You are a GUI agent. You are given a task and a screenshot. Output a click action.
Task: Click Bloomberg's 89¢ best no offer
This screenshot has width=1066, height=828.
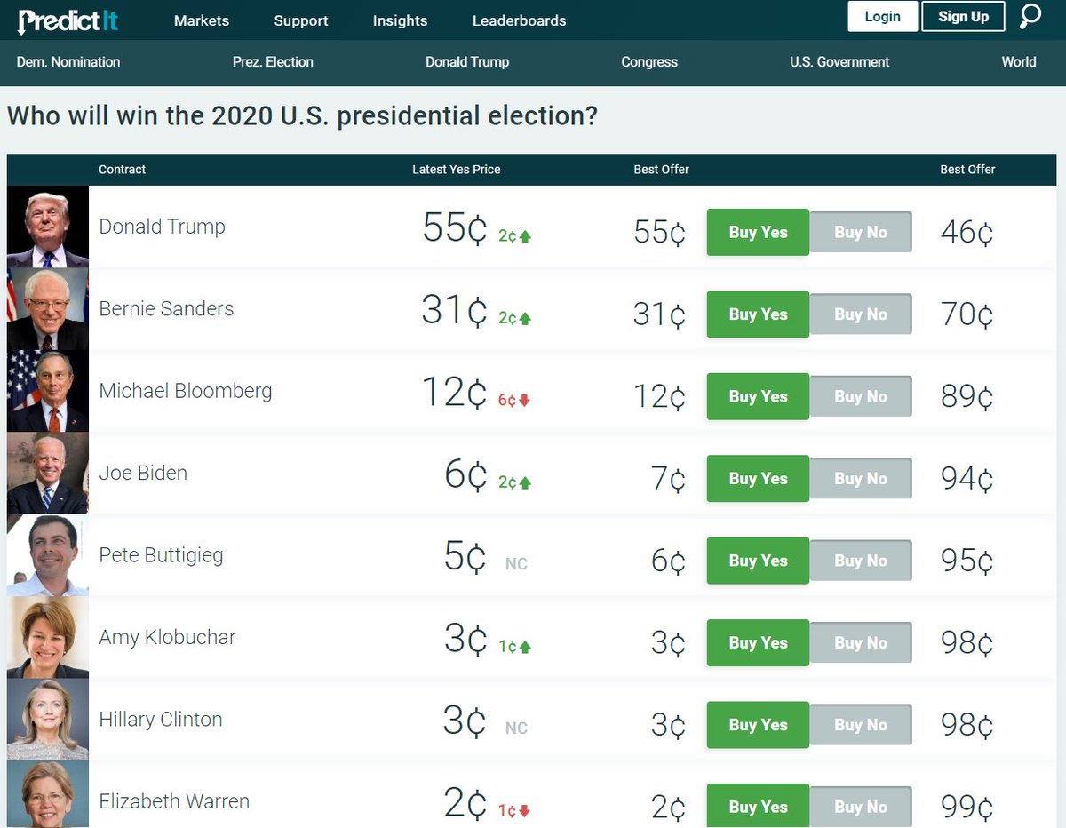(x=967, y=397)
